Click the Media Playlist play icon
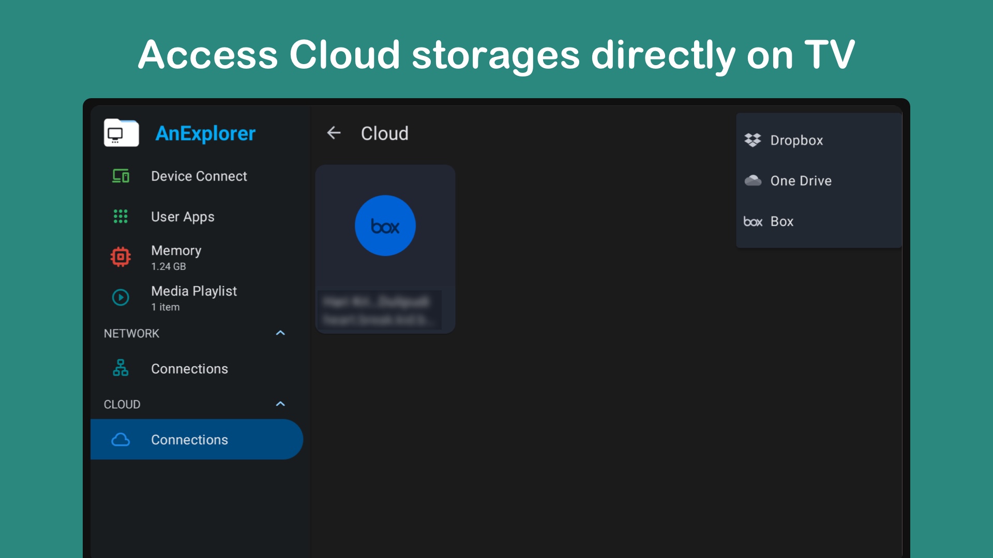The height and width of the screenshot is (558, 993). [x=120, y=298]
